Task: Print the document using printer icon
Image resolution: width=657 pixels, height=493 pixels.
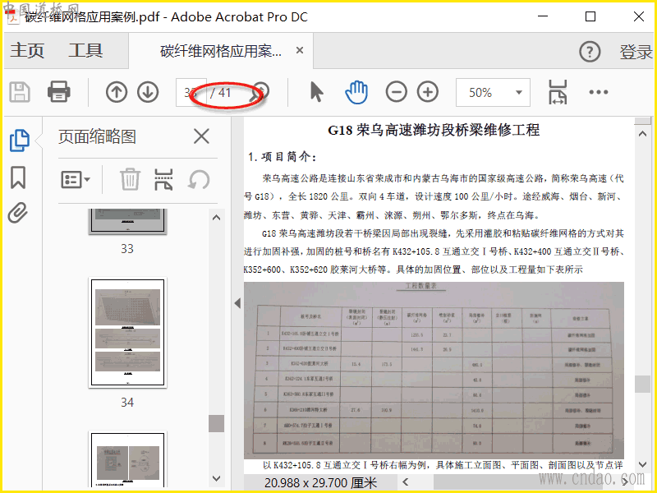Action: (58, 92)
